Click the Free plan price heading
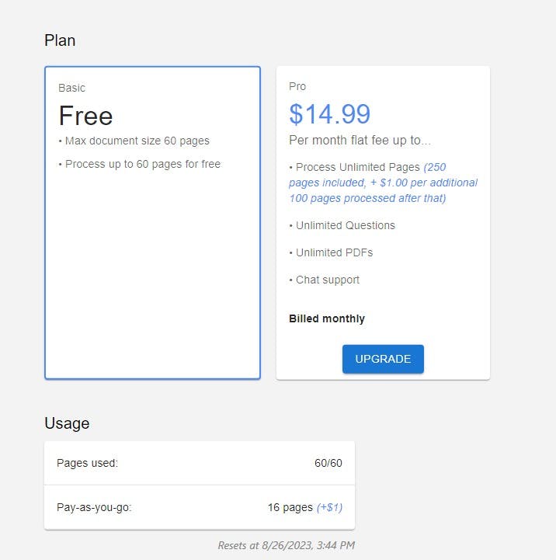Viewport: 556px width, 560px height. (85, 116)
